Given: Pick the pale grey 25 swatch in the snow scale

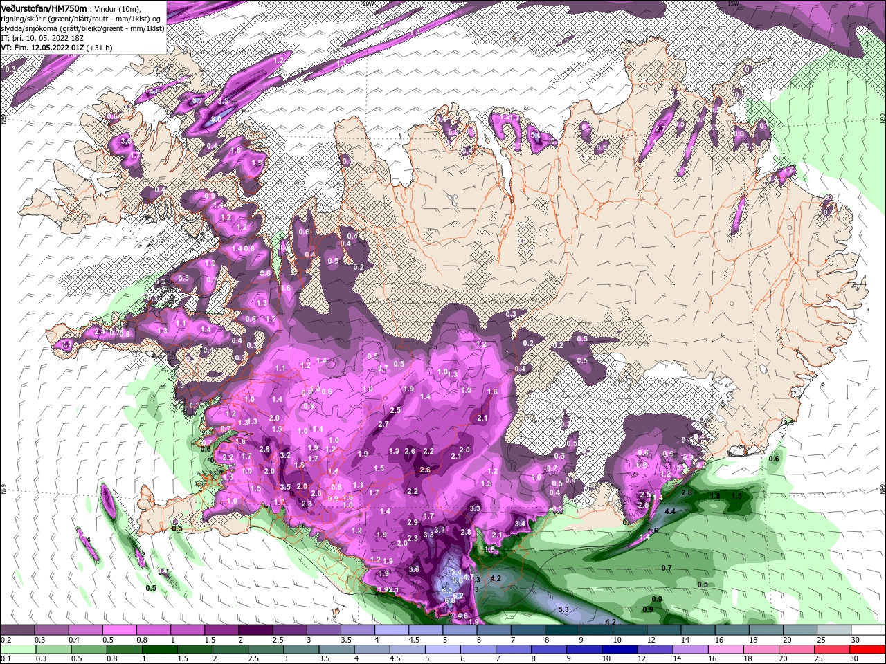Looking at the screenshot, I should pos(833,630).
